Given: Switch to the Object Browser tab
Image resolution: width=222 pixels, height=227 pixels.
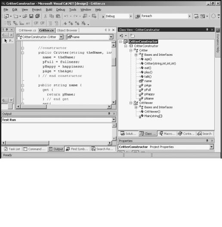Looking at the screenshot, I should 67,30.
